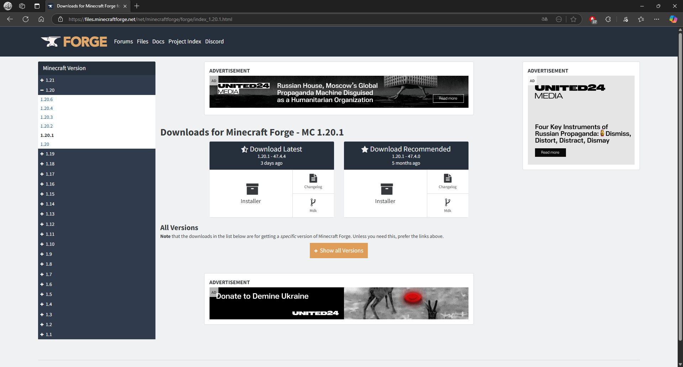Add this page to favorites star

click(573, 19)
